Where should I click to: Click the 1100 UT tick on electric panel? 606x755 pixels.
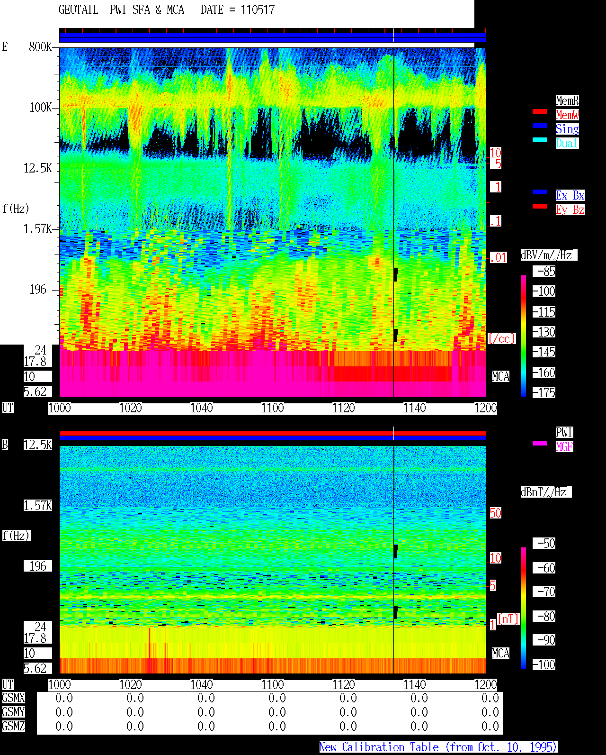point(273,408)
